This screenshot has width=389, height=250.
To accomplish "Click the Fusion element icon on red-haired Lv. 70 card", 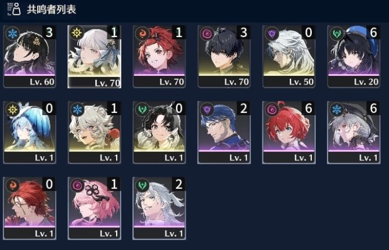I will point(142,34).
